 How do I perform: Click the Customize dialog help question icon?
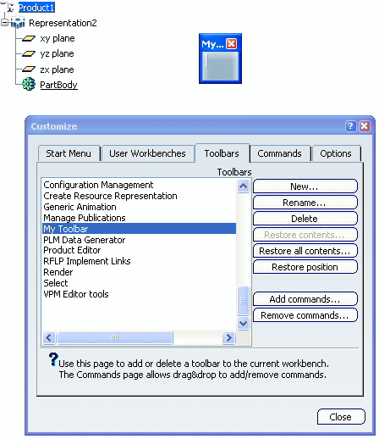coord(350,126)
